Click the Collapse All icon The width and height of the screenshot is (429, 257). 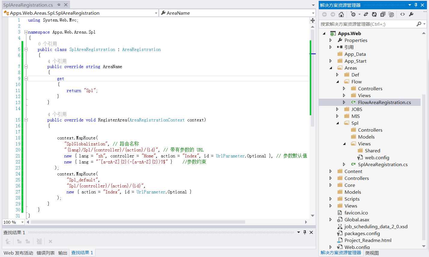tap(383, 14)
